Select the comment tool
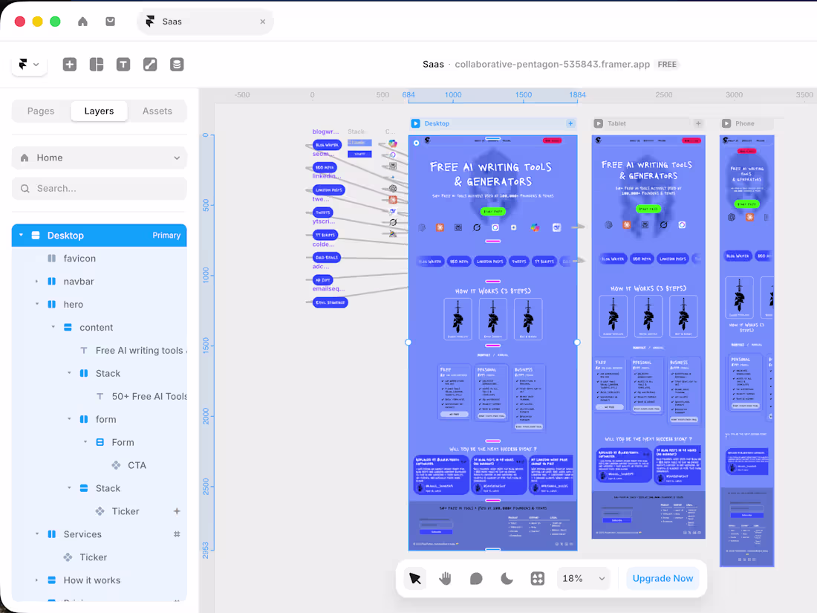817x613 pixels. [x=475, y=579]
